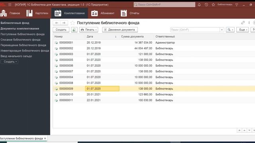Click the date 22.01.2021
Screen dimensions: 255x143
(x=94, y=100)
